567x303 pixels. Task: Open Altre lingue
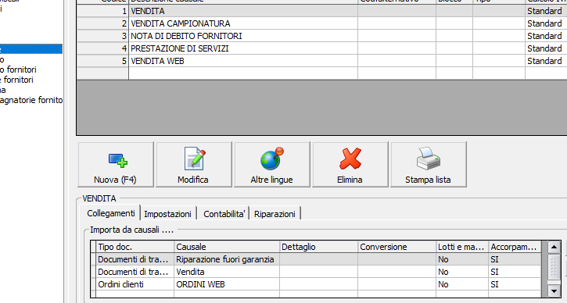[272, 165]
